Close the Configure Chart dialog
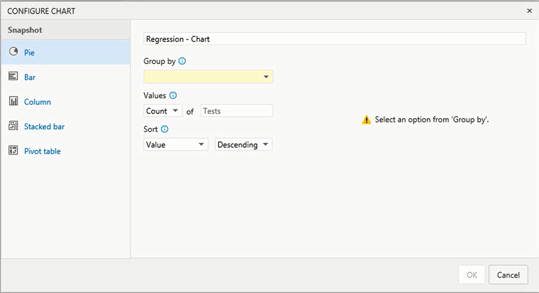 point(530,11)
